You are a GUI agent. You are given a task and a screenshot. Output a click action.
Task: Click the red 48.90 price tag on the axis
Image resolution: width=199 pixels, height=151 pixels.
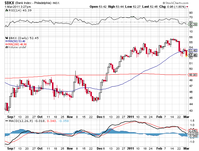[x=193, y=75]
